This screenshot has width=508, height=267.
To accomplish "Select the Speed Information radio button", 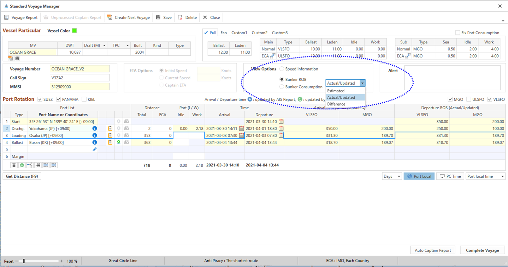I will (282, 69).
